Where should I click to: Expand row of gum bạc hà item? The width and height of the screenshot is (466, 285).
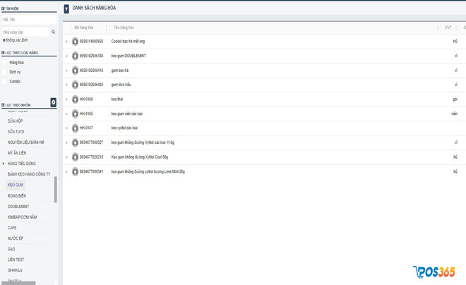(x=66, y=71)
